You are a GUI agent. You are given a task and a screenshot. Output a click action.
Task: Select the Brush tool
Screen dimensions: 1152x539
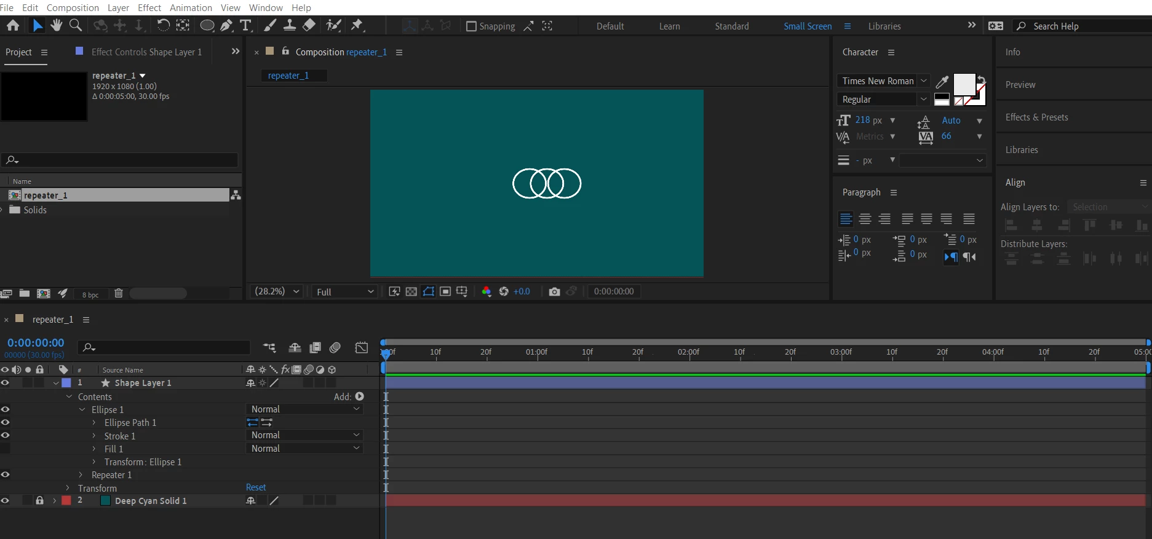270,25
